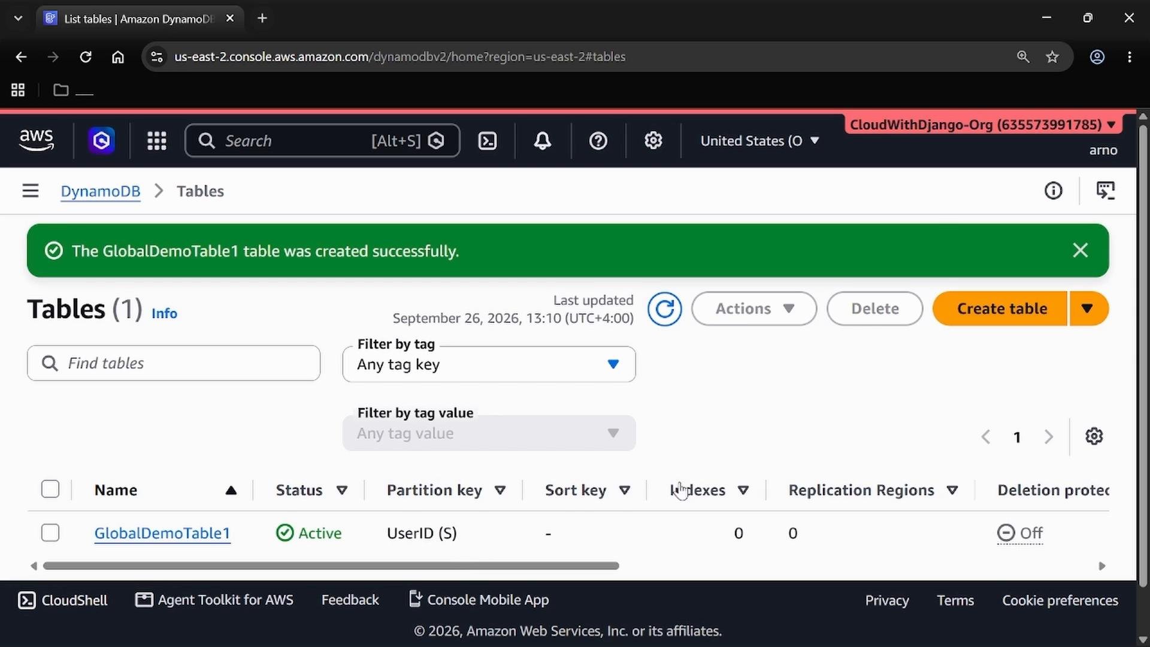Open the browser home page

tap(118, 57)
